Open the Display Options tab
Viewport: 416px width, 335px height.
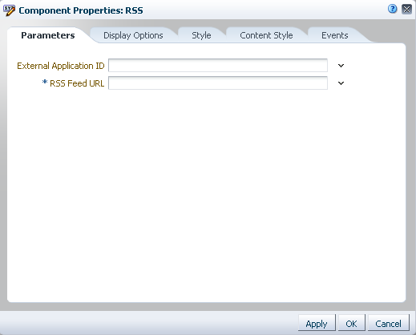(x=133, y=35)
